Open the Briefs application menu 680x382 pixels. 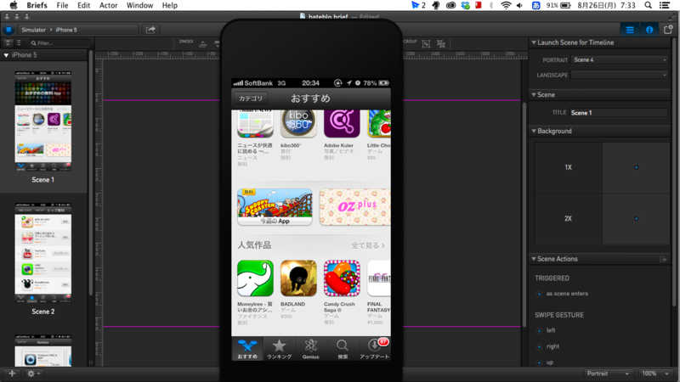tap(37, 5)
